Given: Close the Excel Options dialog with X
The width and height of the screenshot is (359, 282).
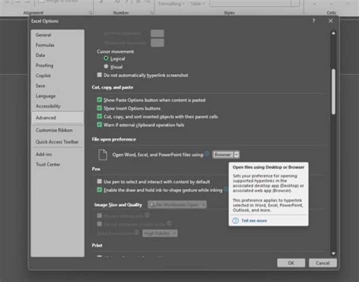Looking at the screenshot, I should [x=331, y=21].
